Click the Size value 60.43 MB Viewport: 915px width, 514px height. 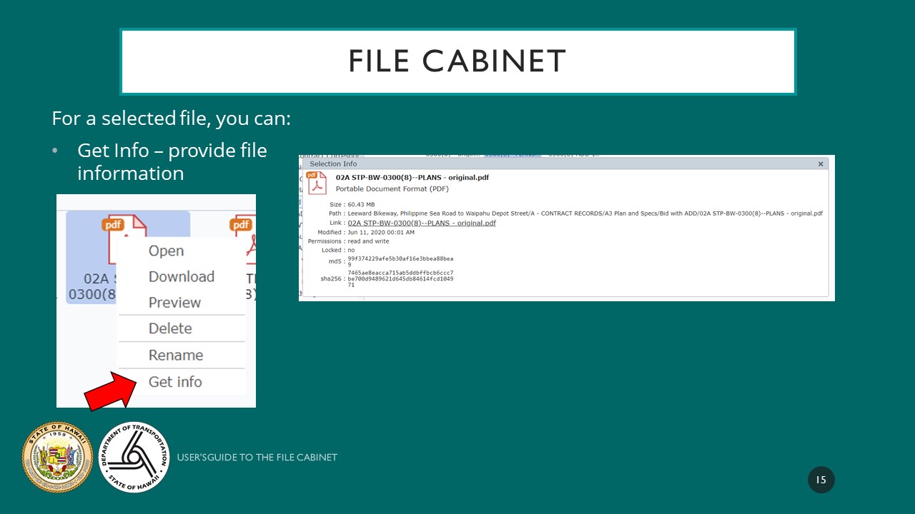(x=361, y=204)
